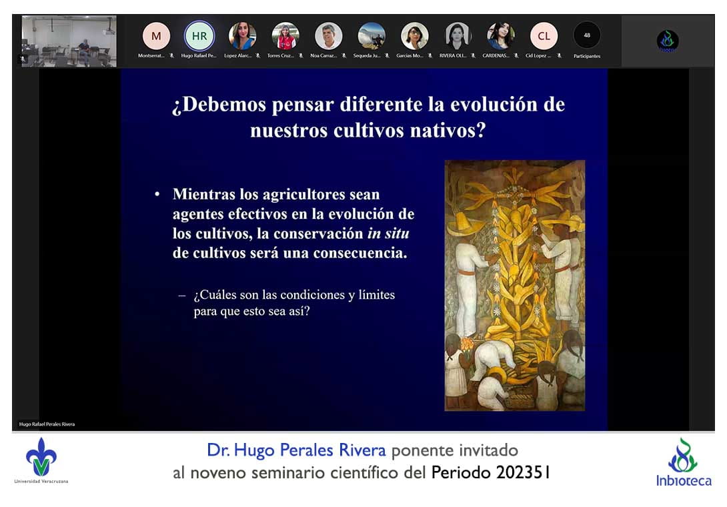Click the Hugo Rafael Perales Rivera presenter label
Viewport: 727px width, 507px height.
pyautogui.click(x=47, y=424)
